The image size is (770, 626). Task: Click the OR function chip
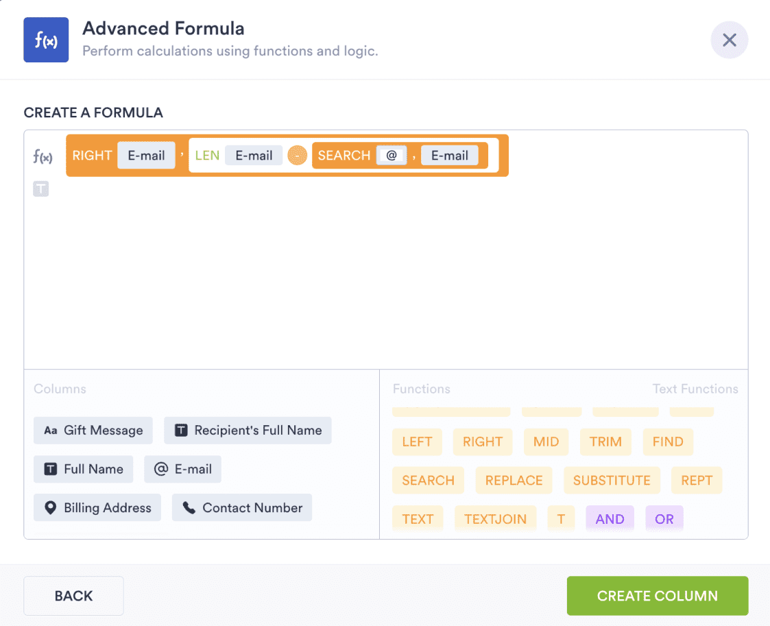(664, 518)
